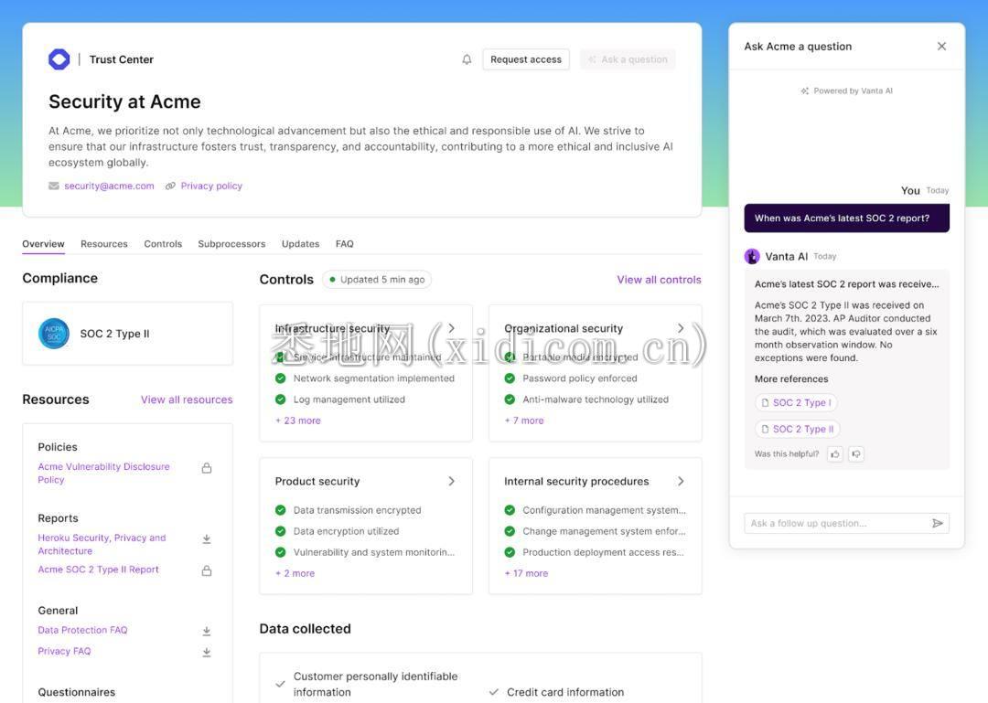The image size is (988, 703).
Task: Show the + 23 more infrastructure controls
Action: pos(298,421)
